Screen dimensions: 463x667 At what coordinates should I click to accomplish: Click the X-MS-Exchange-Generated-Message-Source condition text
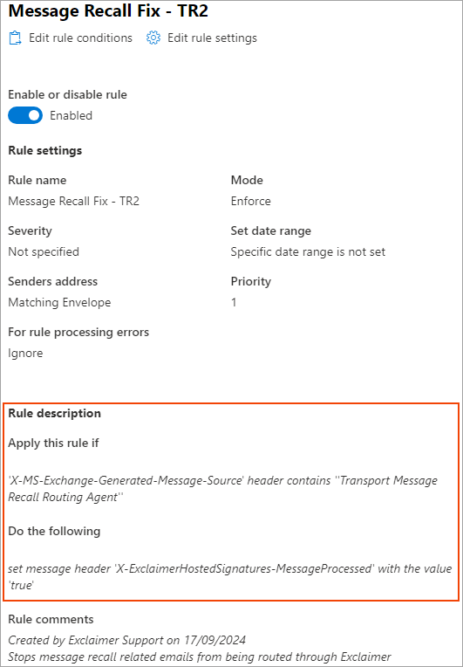(x=223, y=489)
